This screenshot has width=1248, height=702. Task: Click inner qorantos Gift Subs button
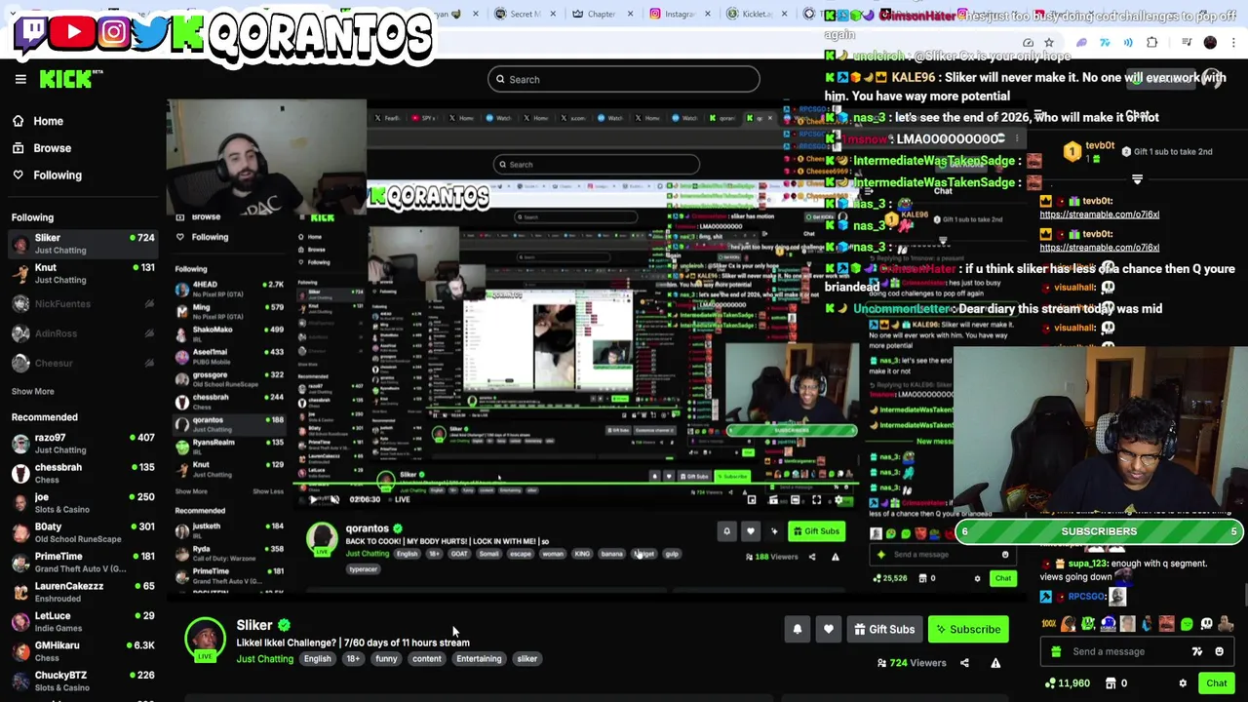(816, 531)
